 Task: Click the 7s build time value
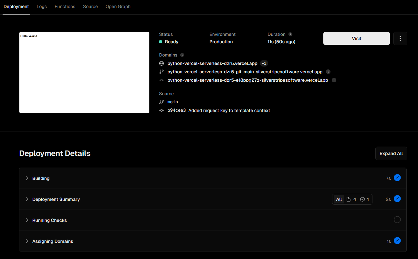tap(388, 178)
